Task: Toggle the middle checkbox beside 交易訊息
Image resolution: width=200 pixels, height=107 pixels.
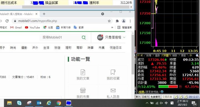Action: 181,97
